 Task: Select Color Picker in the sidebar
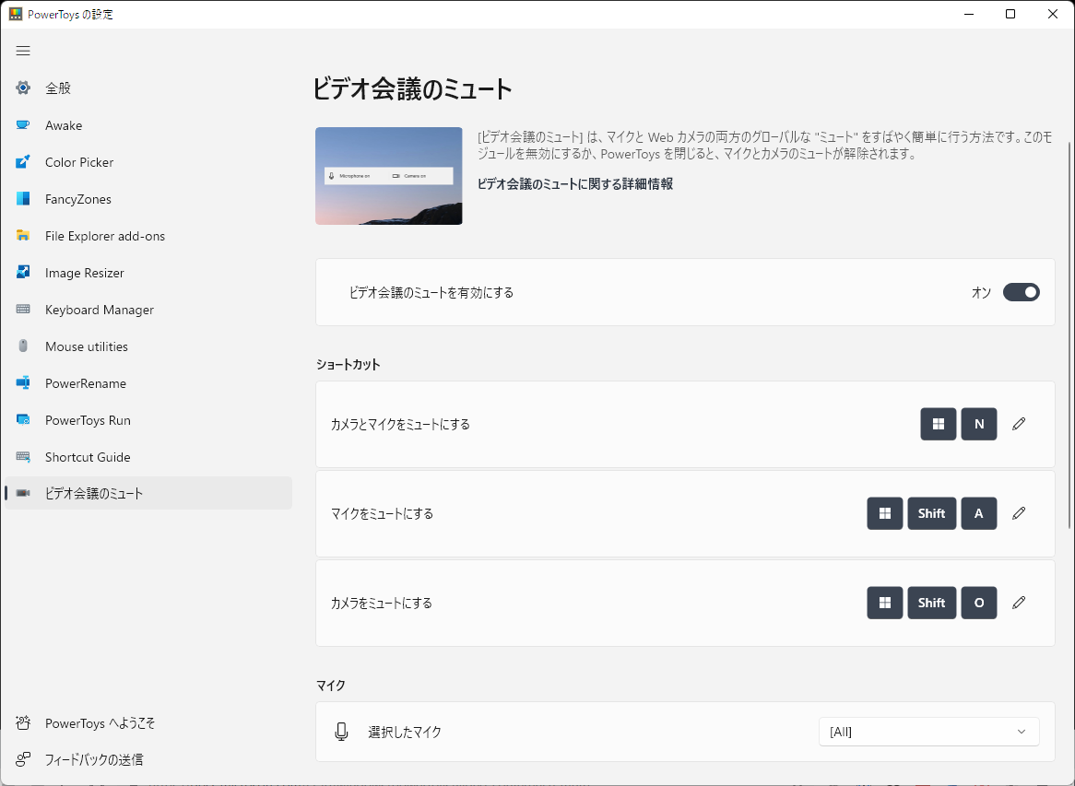pos(148,162)
